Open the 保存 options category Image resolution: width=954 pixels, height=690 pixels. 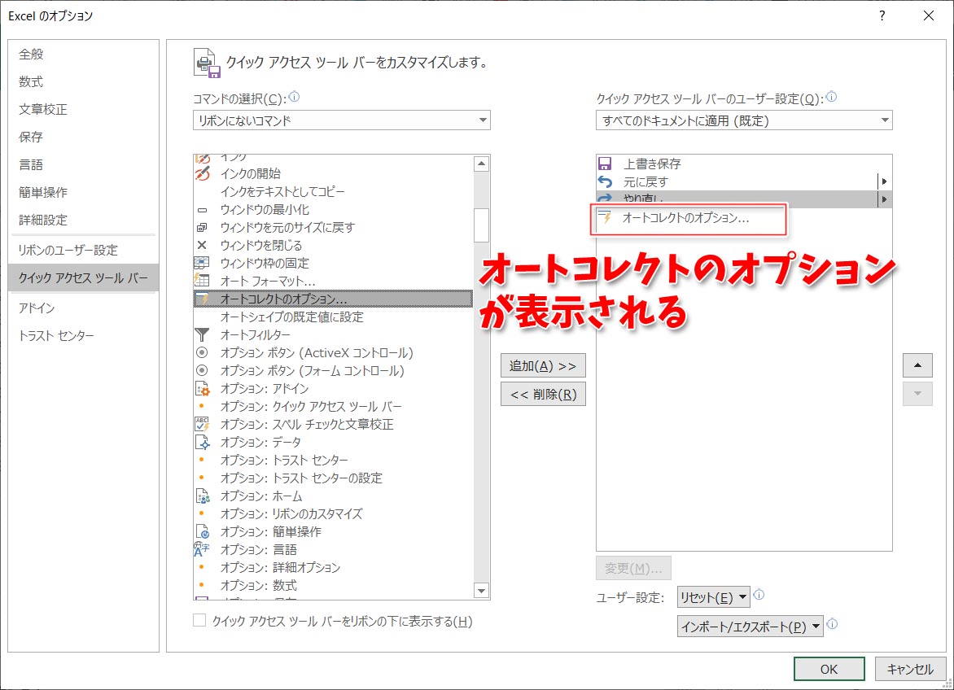click(x=83, y=137)
